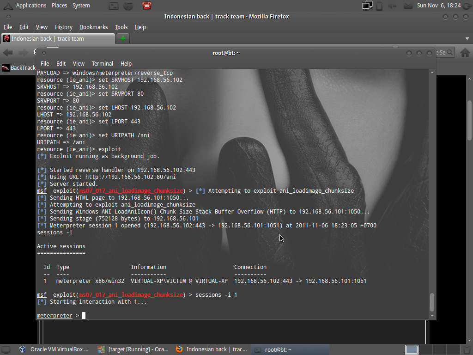473x355 pixels.
Task: Open the Firefox File menu
Action: [8, 27]
